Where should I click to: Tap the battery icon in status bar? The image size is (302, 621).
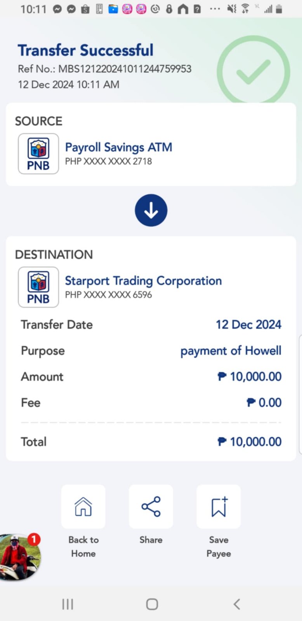click(279, 9)
